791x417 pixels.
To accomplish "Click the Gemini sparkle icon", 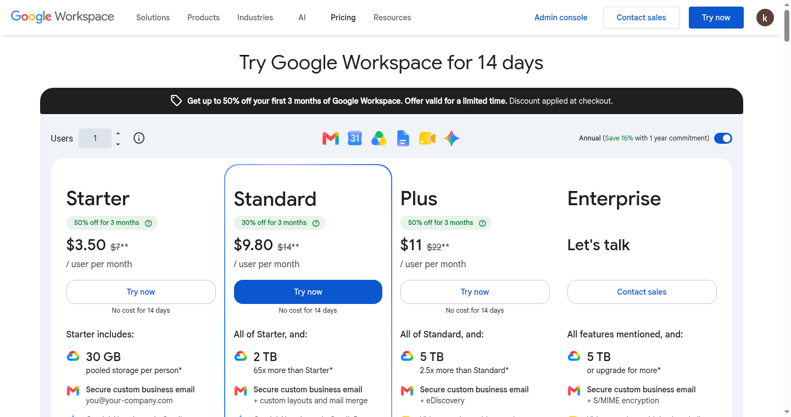I will coord(452,138).
